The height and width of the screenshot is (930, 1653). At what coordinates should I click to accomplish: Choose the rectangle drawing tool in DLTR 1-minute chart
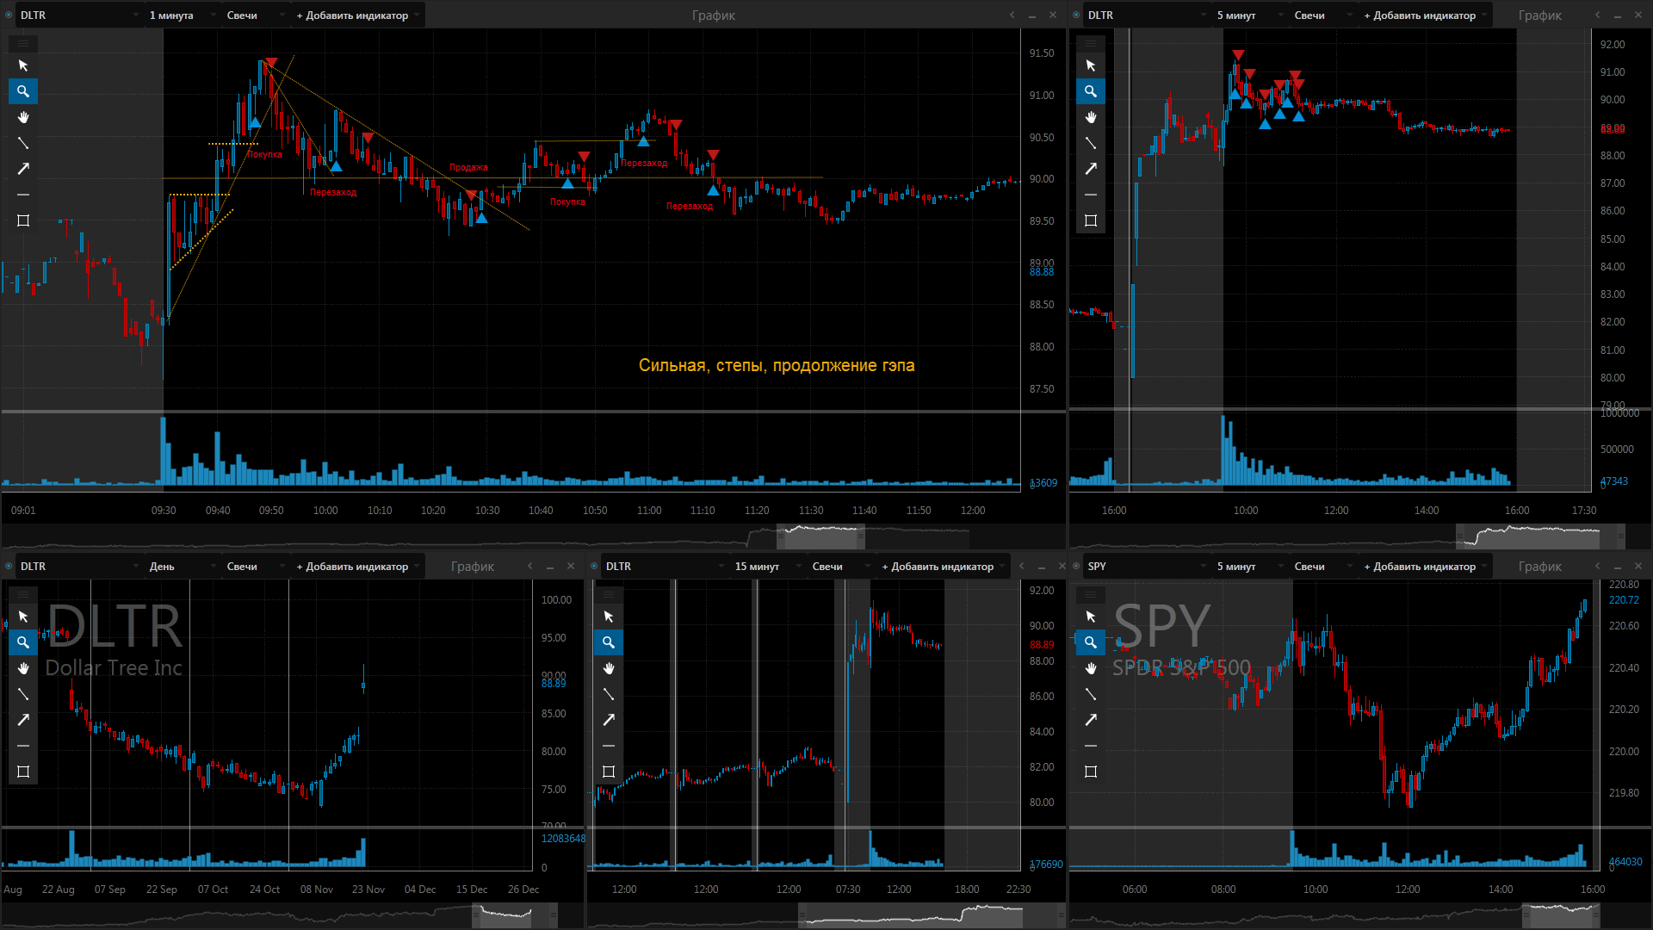click(x=23, y=220)
